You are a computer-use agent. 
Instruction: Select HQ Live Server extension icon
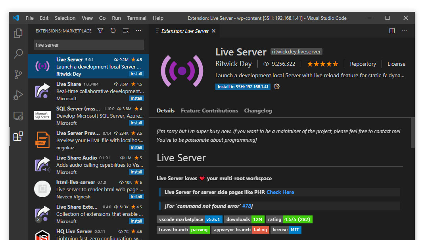click(42, 235)
